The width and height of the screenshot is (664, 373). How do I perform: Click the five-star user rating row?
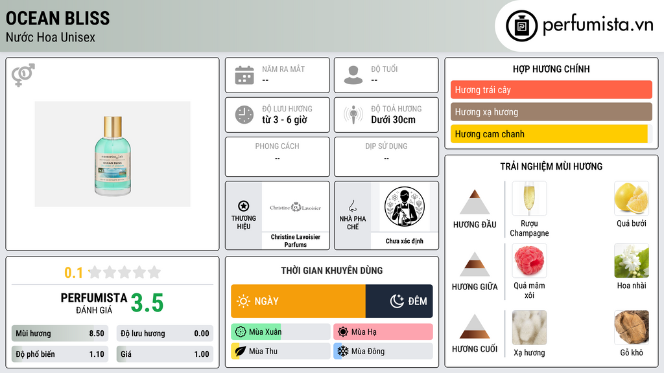(125, 273)
